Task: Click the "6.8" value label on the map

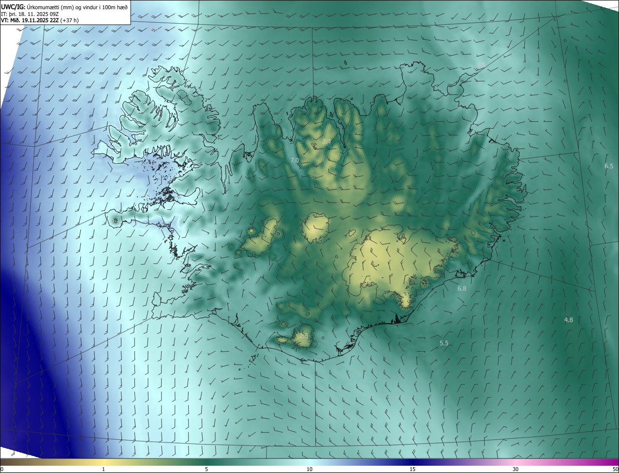Action: point(462,288)
